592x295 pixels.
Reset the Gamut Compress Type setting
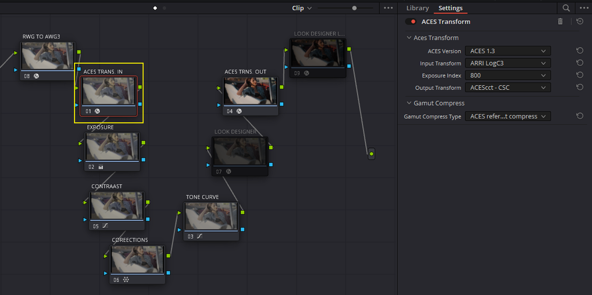click(580, 116)
